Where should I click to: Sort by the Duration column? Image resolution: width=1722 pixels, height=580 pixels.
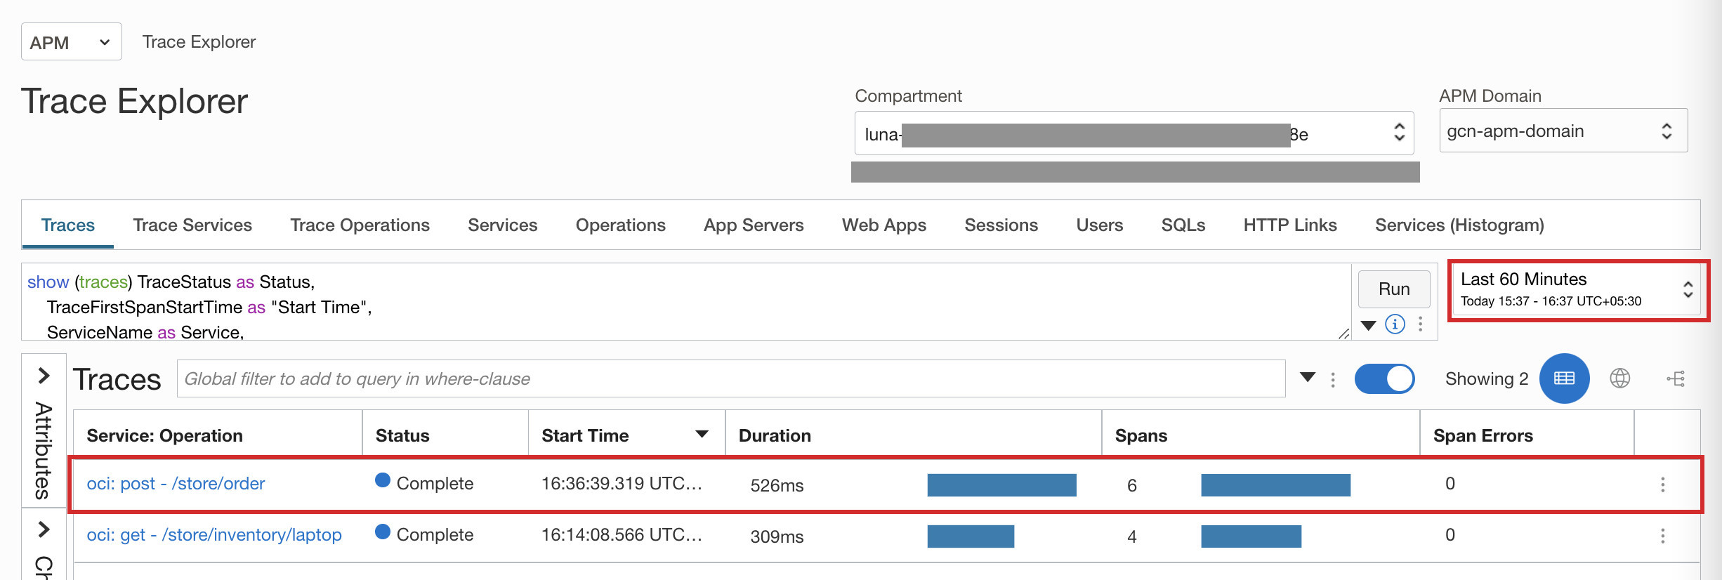pyautogui.click(x=775, y=435)
